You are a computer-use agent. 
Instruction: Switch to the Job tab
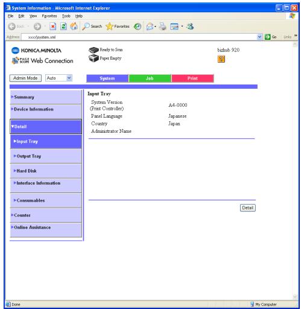[150, 78]
